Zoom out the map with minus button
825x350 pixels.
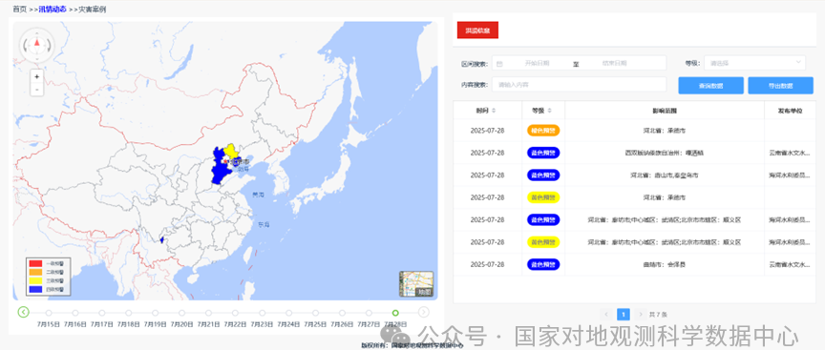coord(37,90)
